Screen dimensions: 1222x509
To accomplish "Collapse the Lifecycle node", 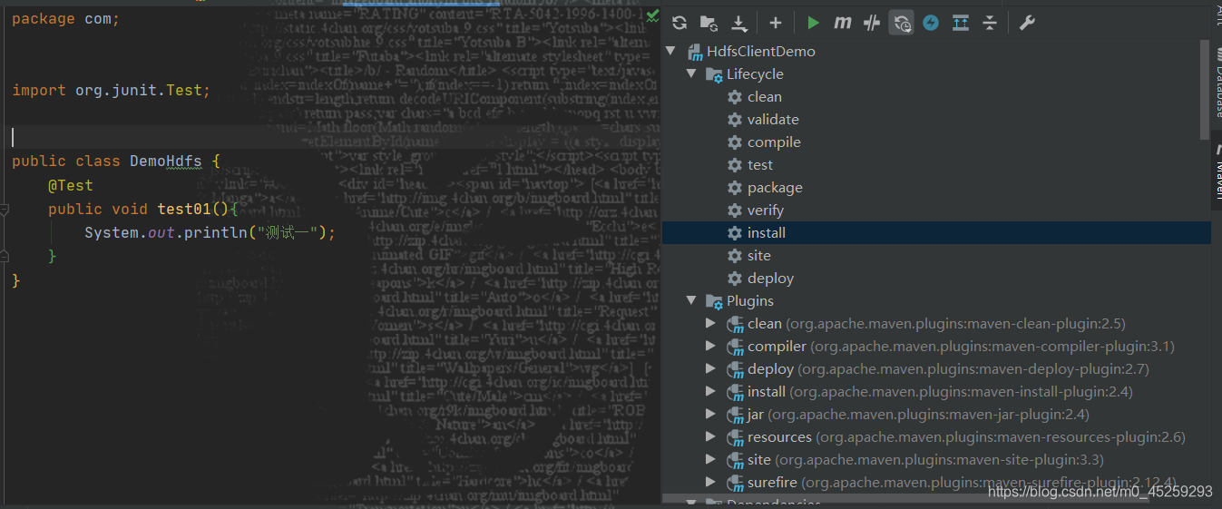I will (691, 73).
